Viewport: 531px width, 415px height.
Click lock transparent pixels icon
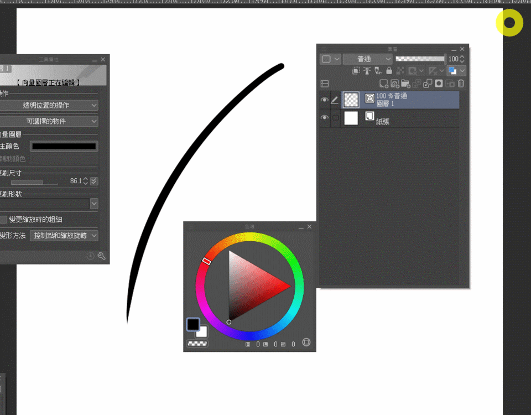(400, 70)
